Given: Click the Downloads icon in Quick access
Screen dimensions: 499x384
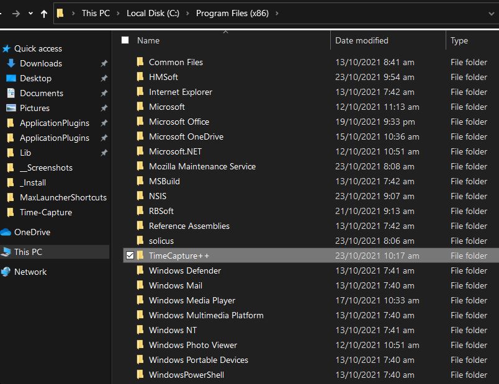Looking at the screenshot, I should click(x=11, y=63).
